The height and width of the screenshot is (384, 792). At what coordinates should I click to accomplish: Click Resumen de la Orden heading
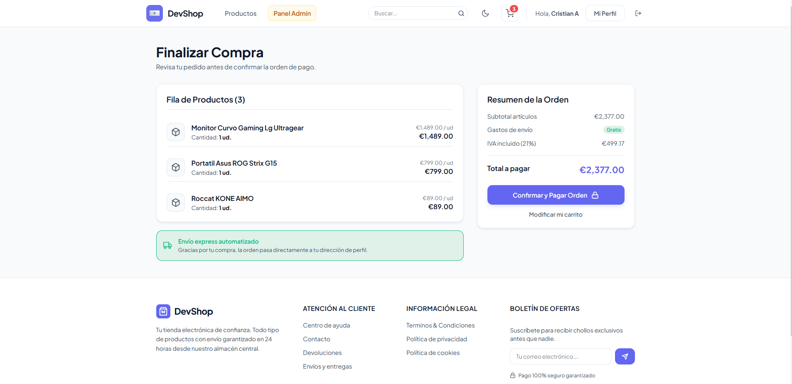[x=528, y=100]
